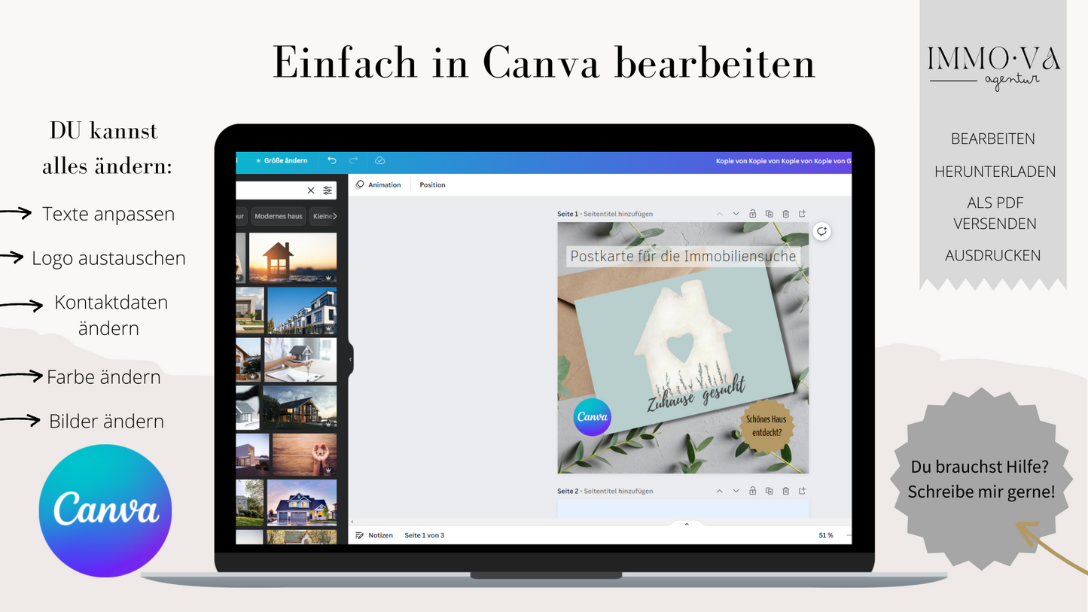Screen dimensions: 1088x612
Task: Collapse the side panel with handle arrow
Action: click(x=350, y=360)
